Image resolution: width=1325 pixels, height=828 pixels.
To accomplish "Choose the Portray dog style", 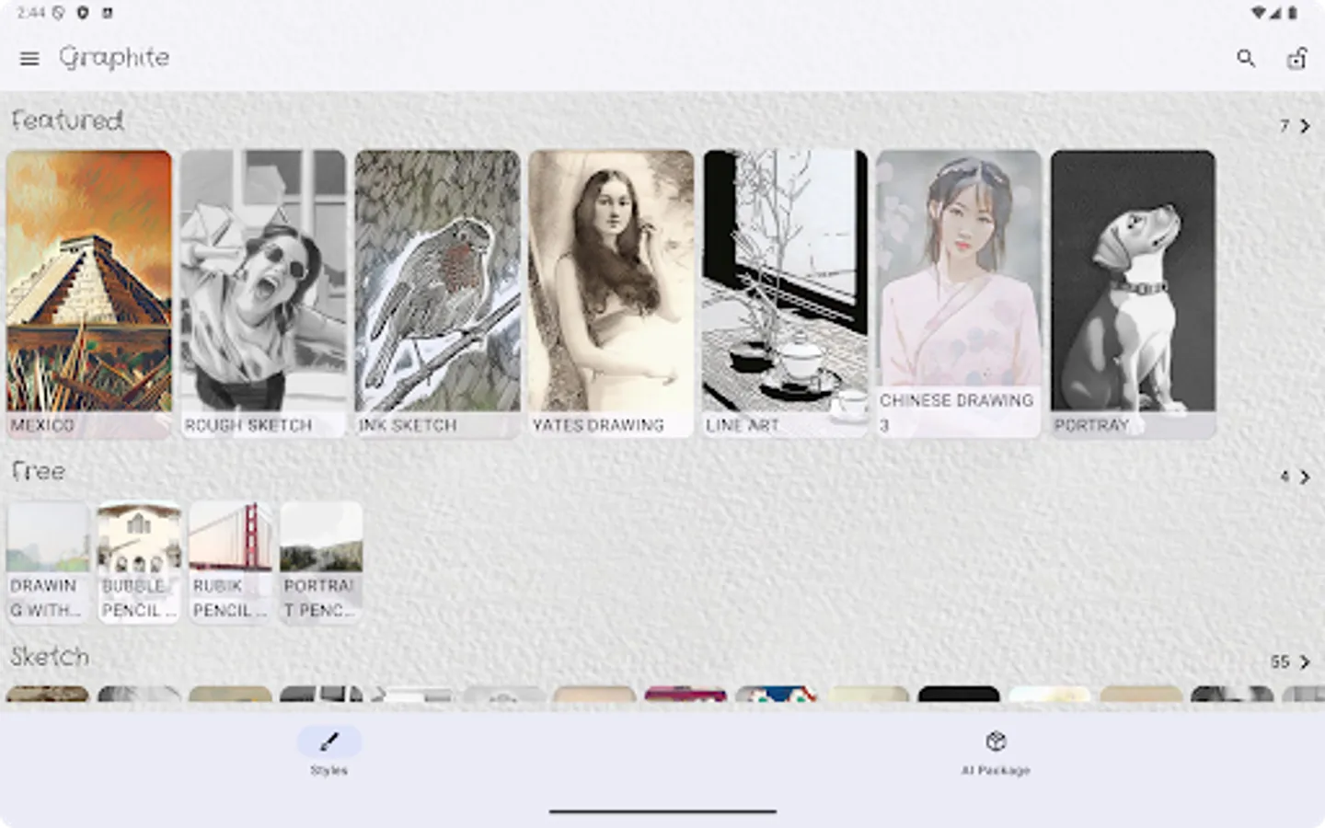I will 1133,293.
